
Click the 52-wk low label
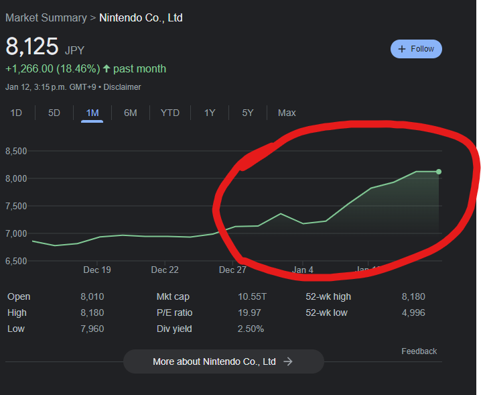click(326, 313)
